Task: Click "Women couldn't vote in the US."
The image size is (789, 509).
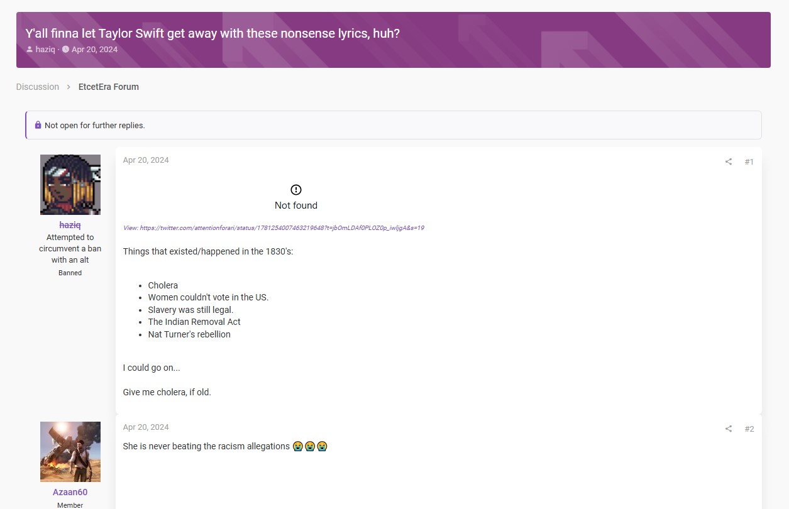Action: click(208, 297)
